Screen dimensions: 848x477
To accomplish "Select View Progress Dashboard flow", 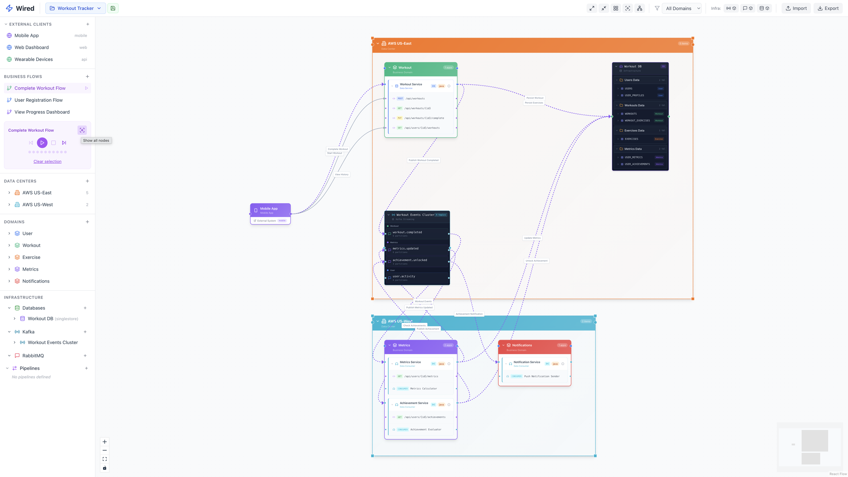I will pos(42,112).
